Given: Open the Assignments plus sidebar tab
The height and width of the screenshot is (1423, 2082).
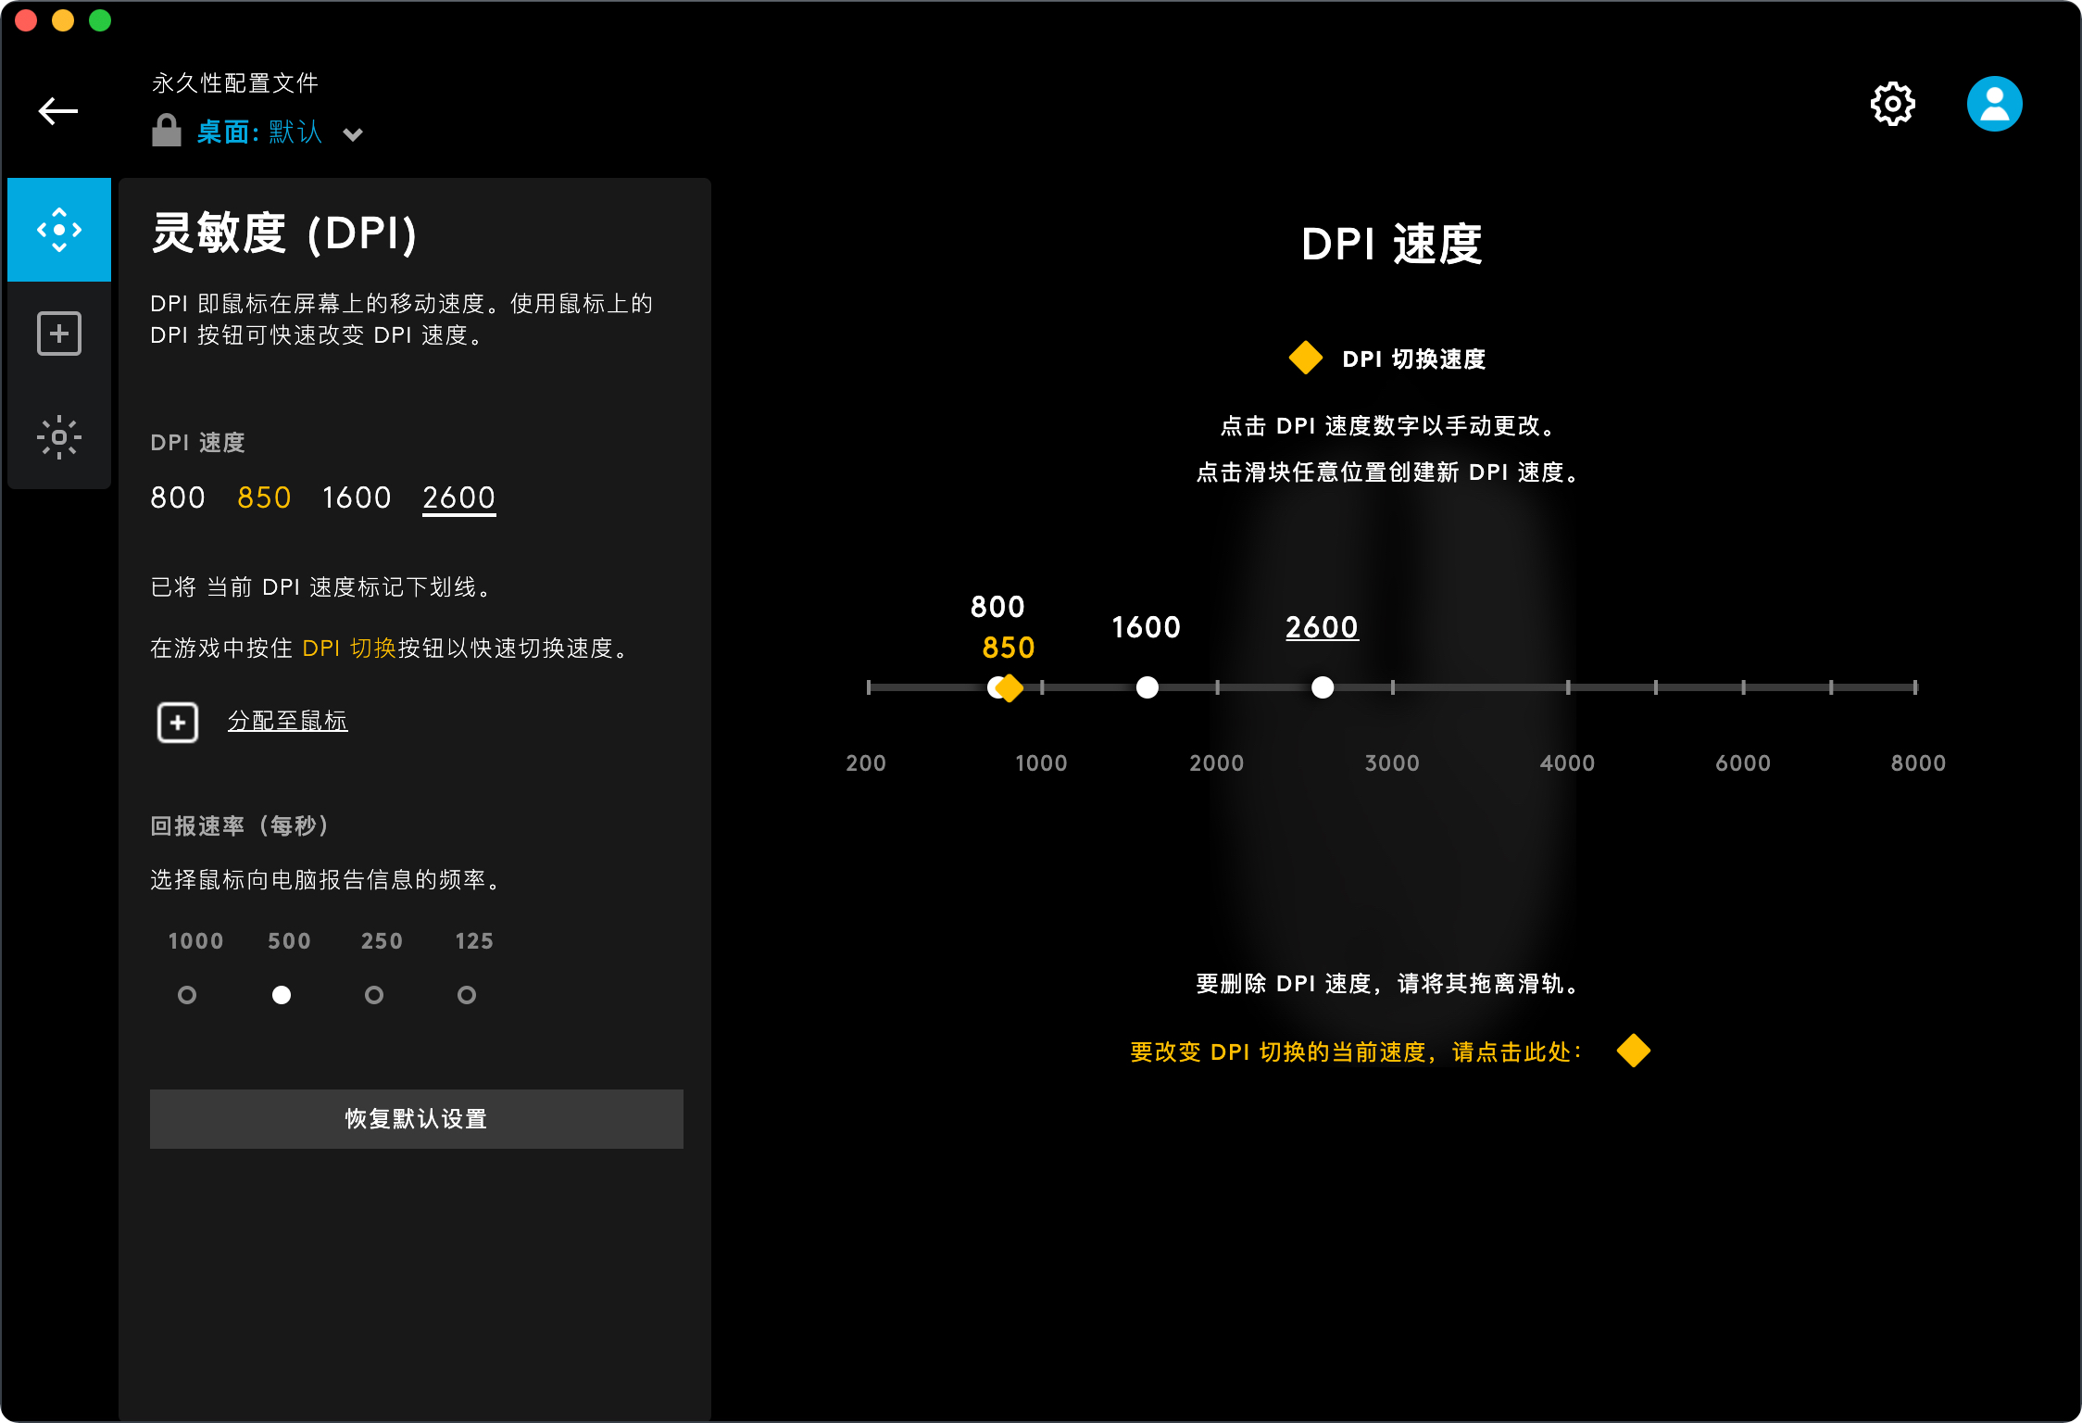Looking at the screenshot, I should (x=59, y=334).
